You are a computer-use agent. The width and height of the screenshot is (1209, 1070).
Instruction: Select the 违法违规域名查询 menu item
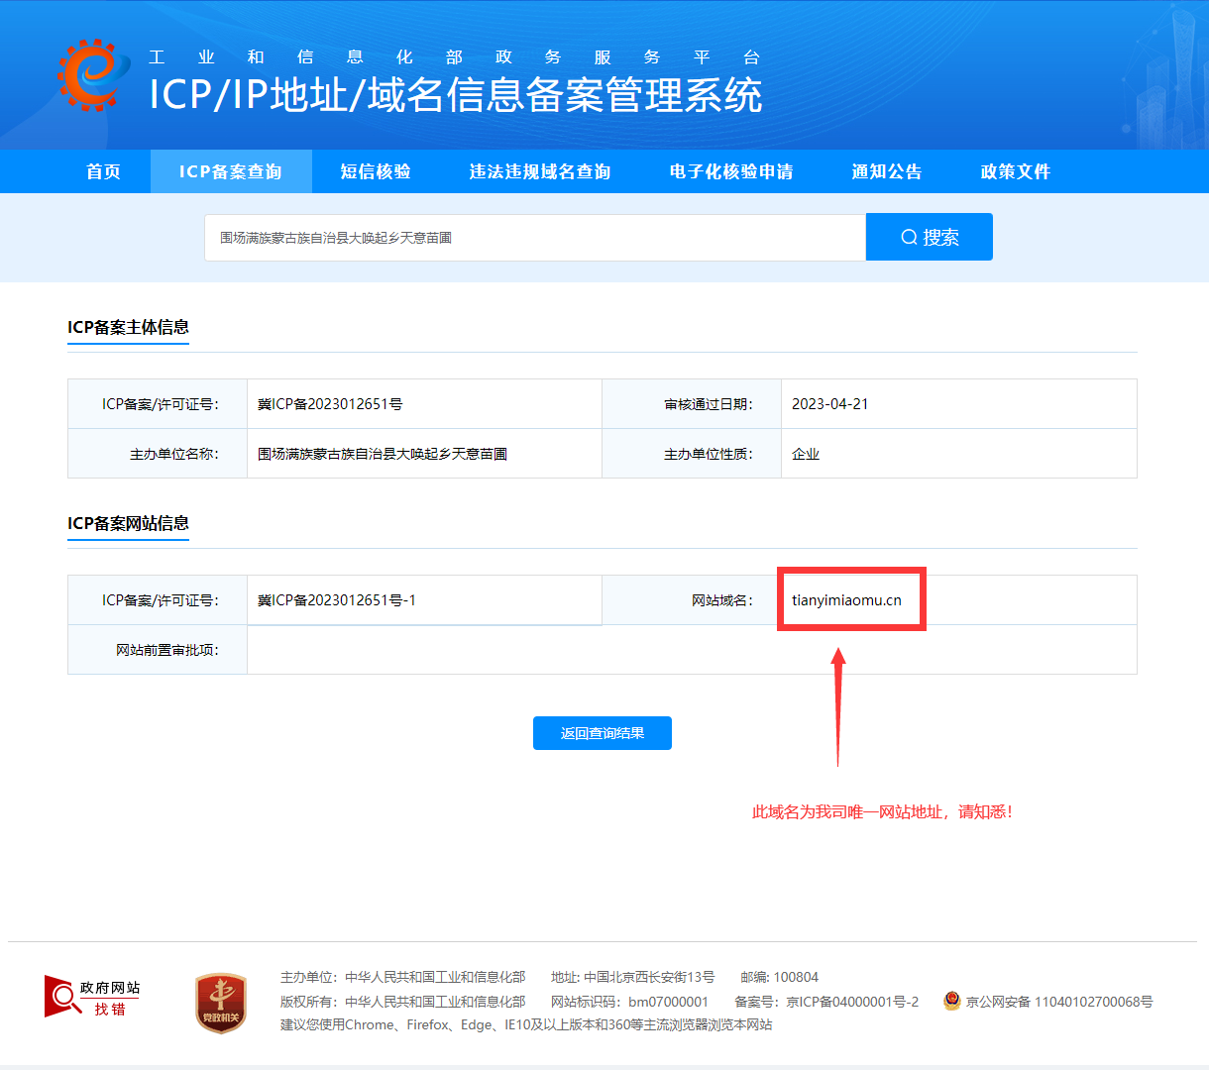tap(539, 171)
